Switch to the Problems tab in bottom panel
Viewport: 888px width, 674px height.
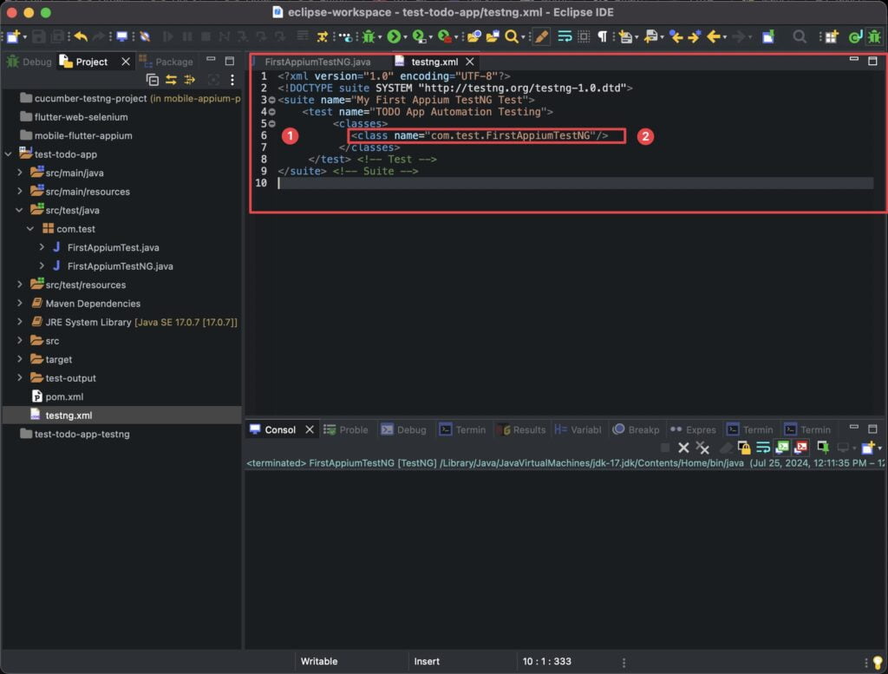pos(346,430)
